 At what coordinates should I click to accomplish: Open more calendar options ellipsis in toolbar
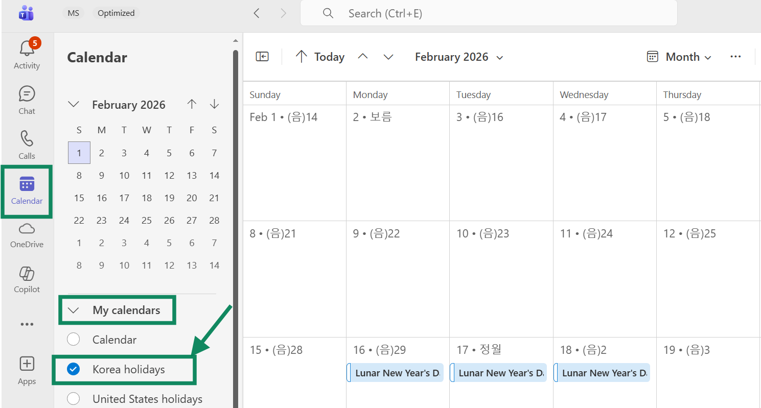pos(735,57)
